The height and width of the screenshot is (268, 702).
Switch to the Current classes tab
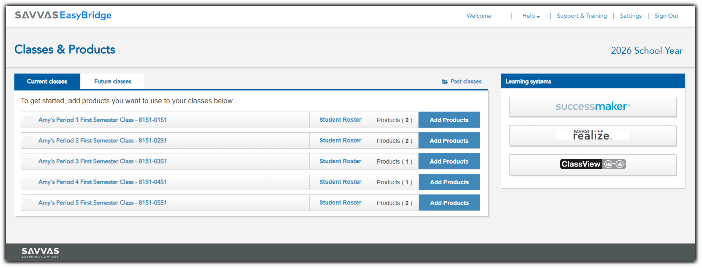click(47, 81)
